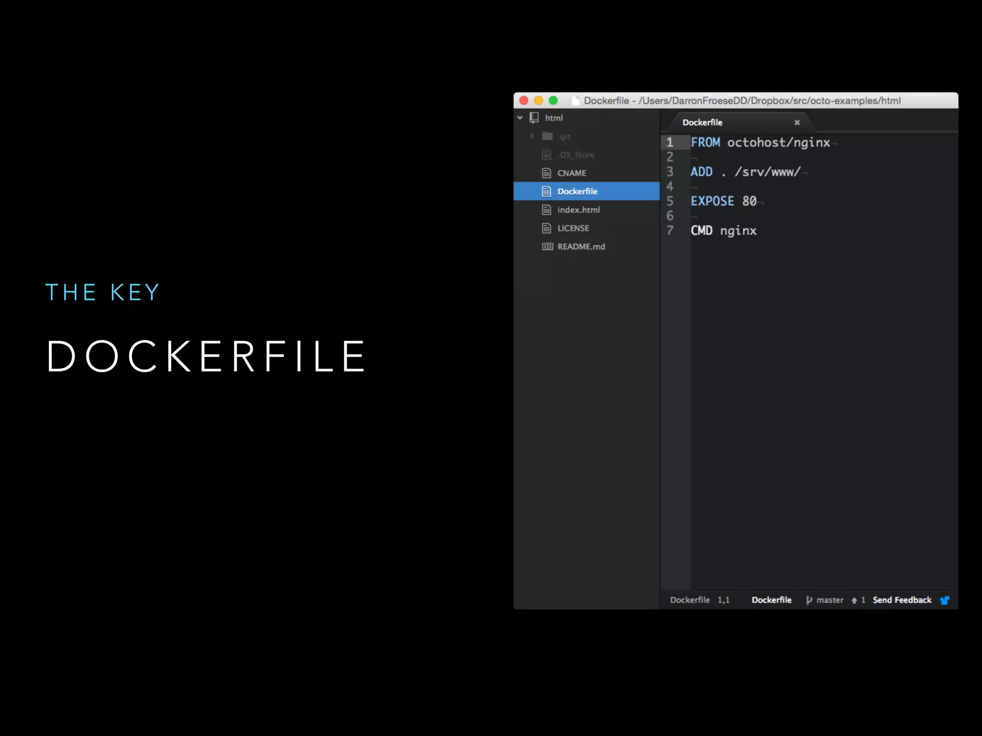Click the .DS_Store file icon
The image size is (982, 736).
[x=547, y=155]
